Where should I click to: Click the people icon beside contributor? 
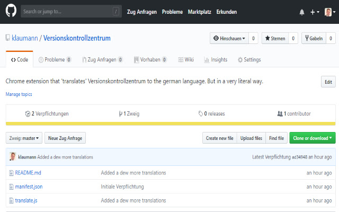coord(280,113)
